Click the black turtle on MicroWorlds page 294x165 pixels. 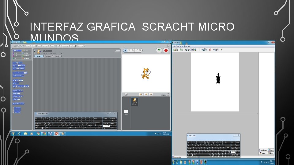click(218, 78)
